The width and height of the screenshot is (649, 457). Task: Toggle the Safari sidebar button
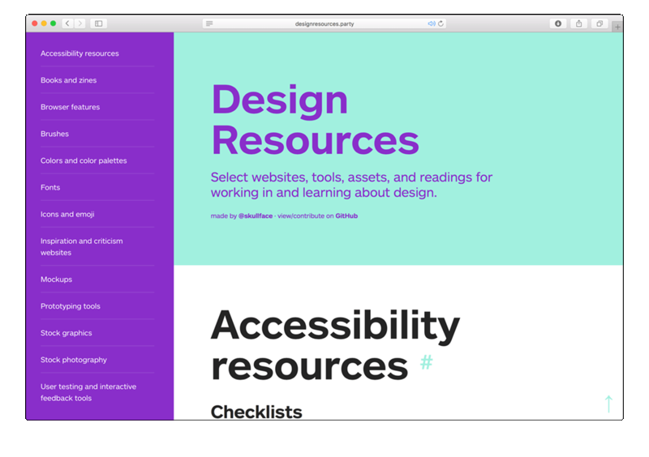point(99,23)
